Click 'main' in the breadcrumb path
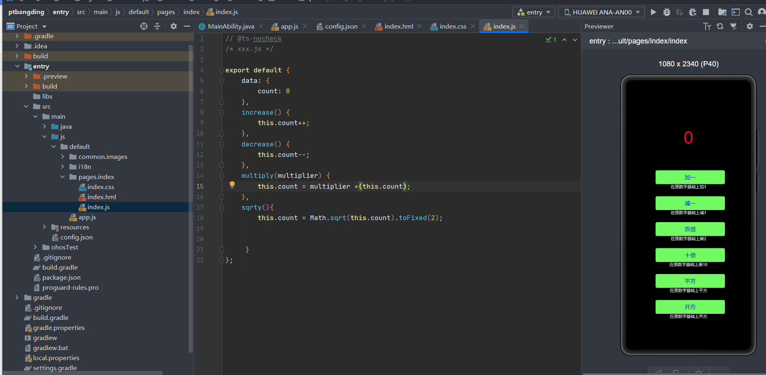Viewport: 766px width, 375px height. 100,12
